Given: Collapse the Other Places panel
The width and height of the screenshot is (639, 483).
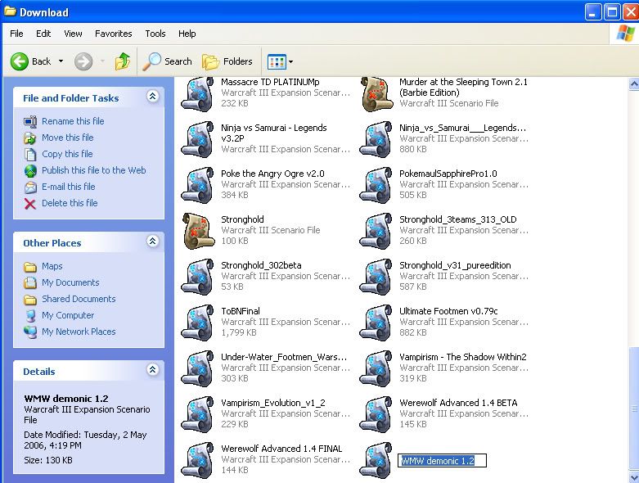Looking at the screenshot, I should coord(152,241).
